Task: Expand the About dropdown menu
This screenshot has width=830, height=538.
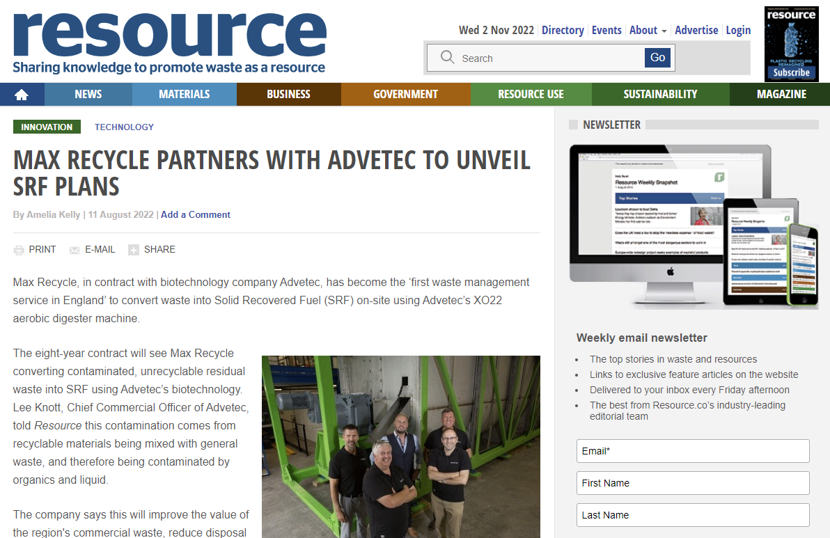Action: click(648, 30)
